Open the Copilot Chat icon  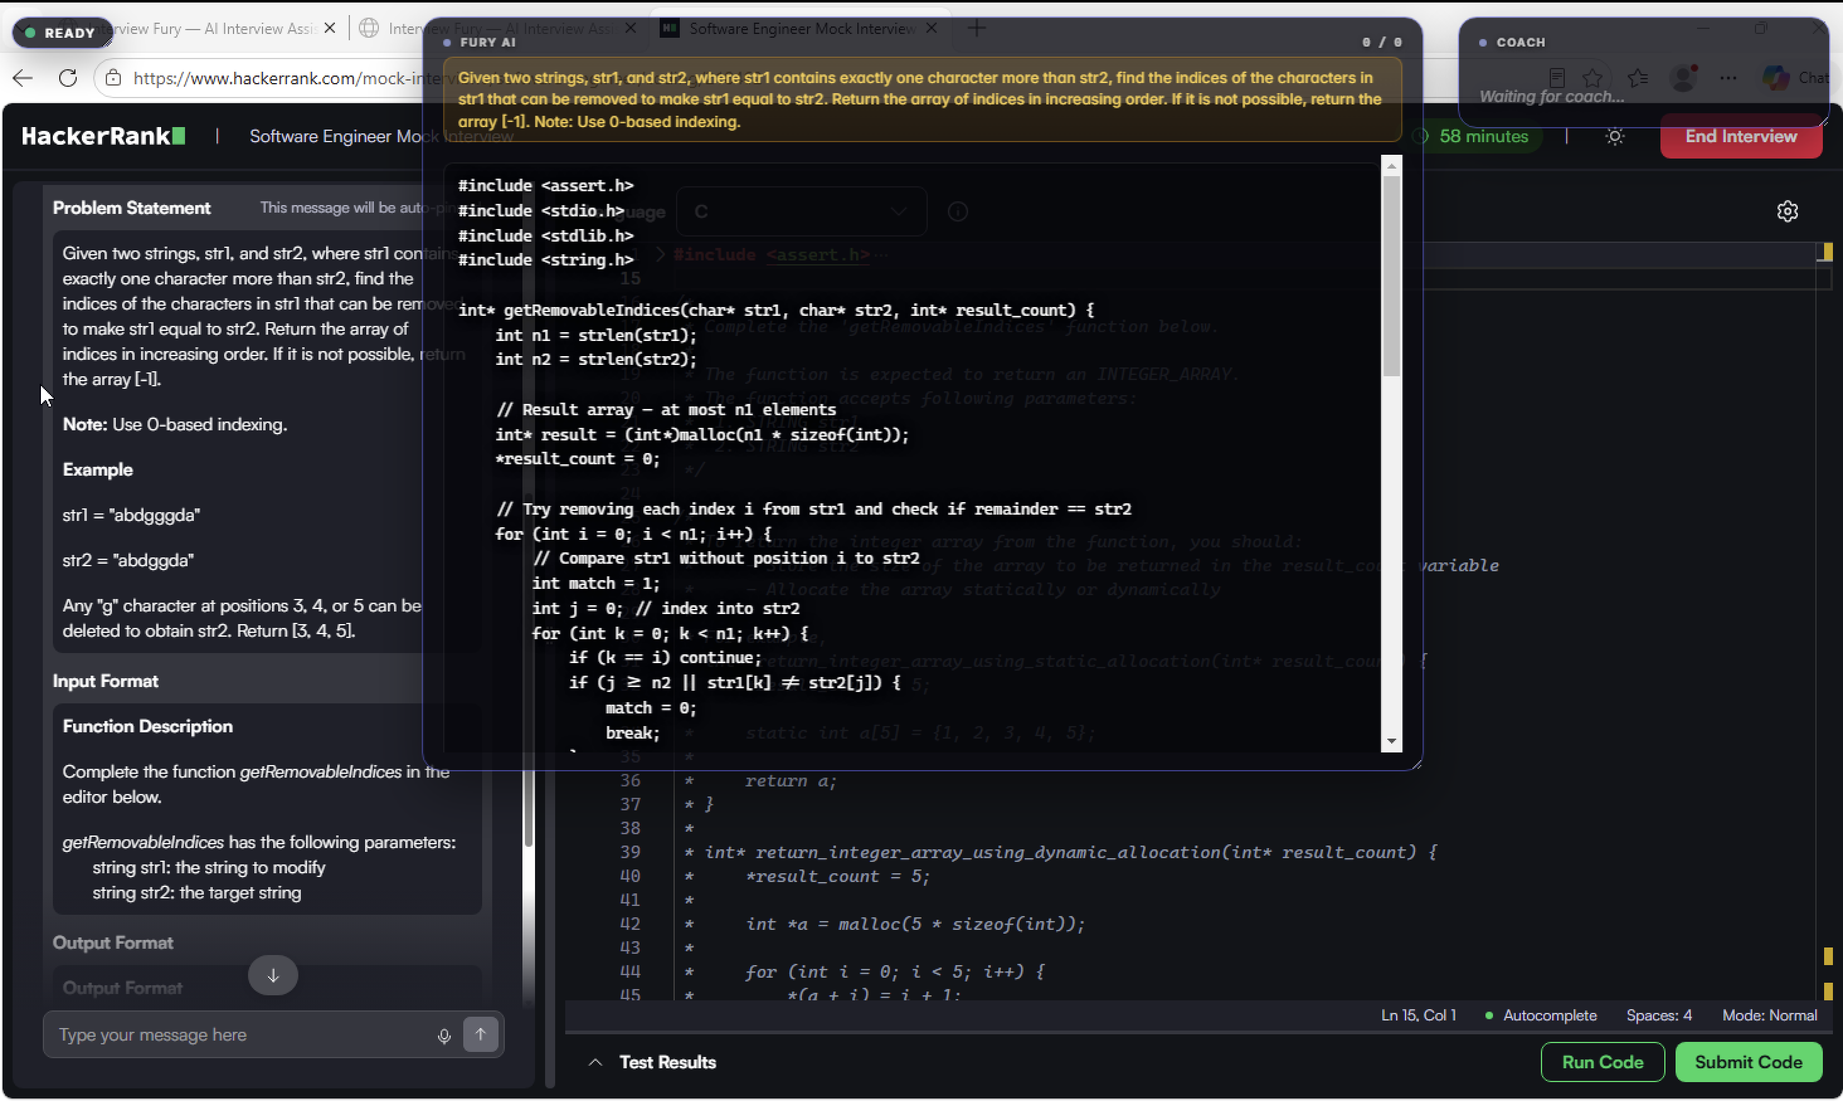1776,78
